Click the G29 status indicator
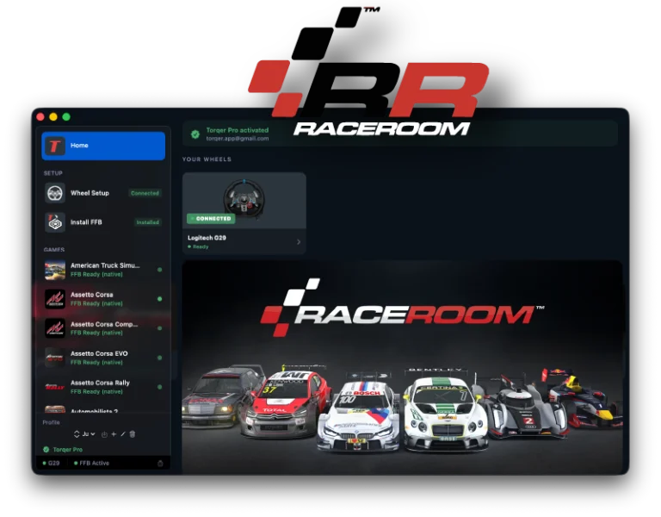 pos(52,463)
